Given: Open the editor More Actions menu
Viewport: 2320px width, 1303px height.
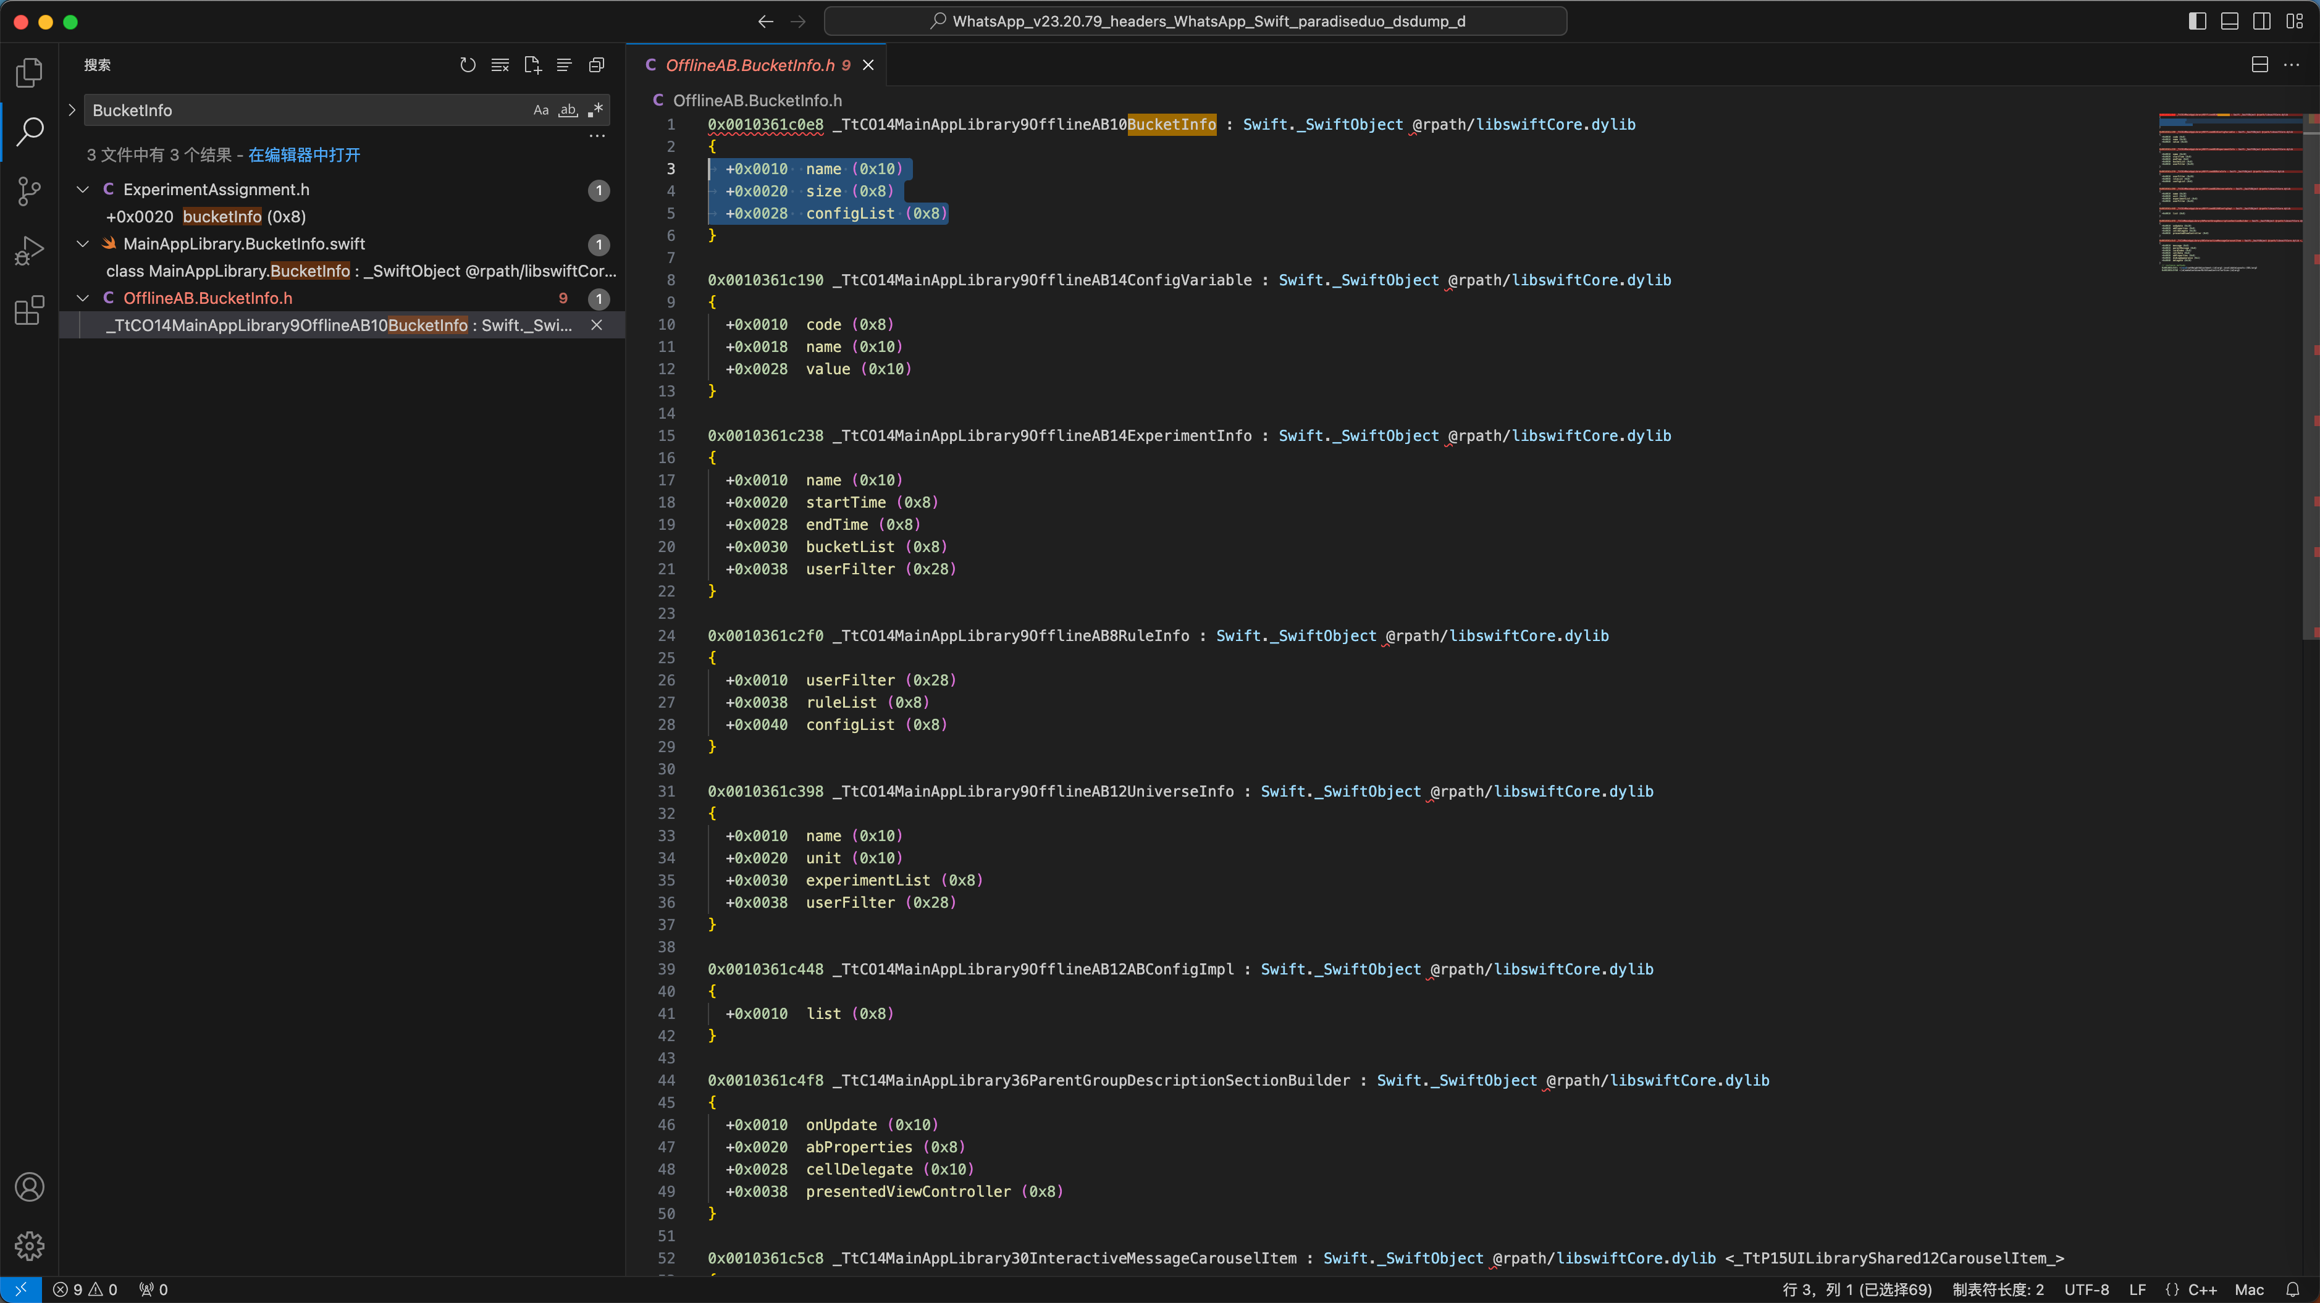Looking at the screenshot, I should [x=2292, y=65].
